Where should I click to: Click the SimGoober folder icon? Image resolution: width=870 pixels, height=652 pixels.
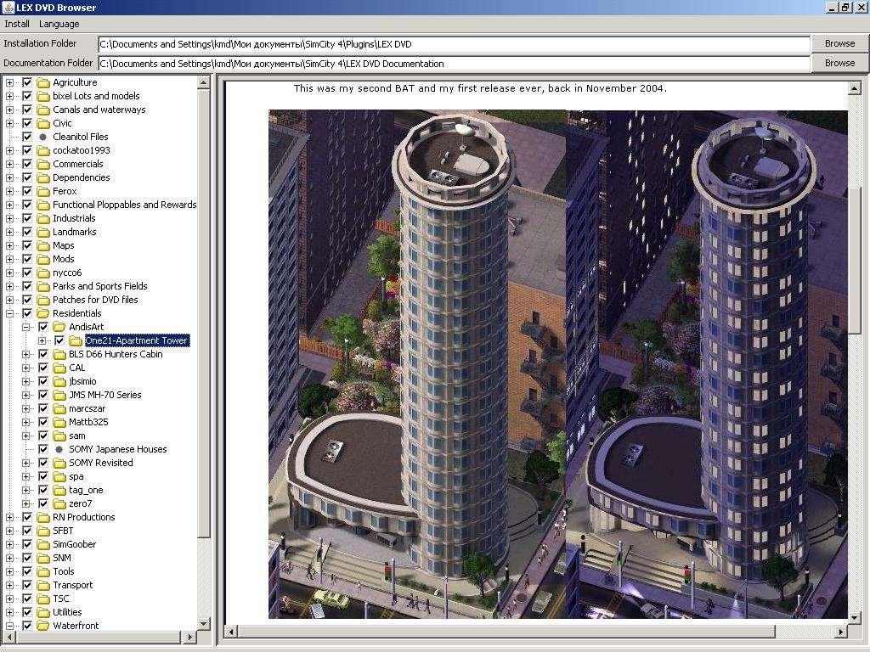pos(43,544)
